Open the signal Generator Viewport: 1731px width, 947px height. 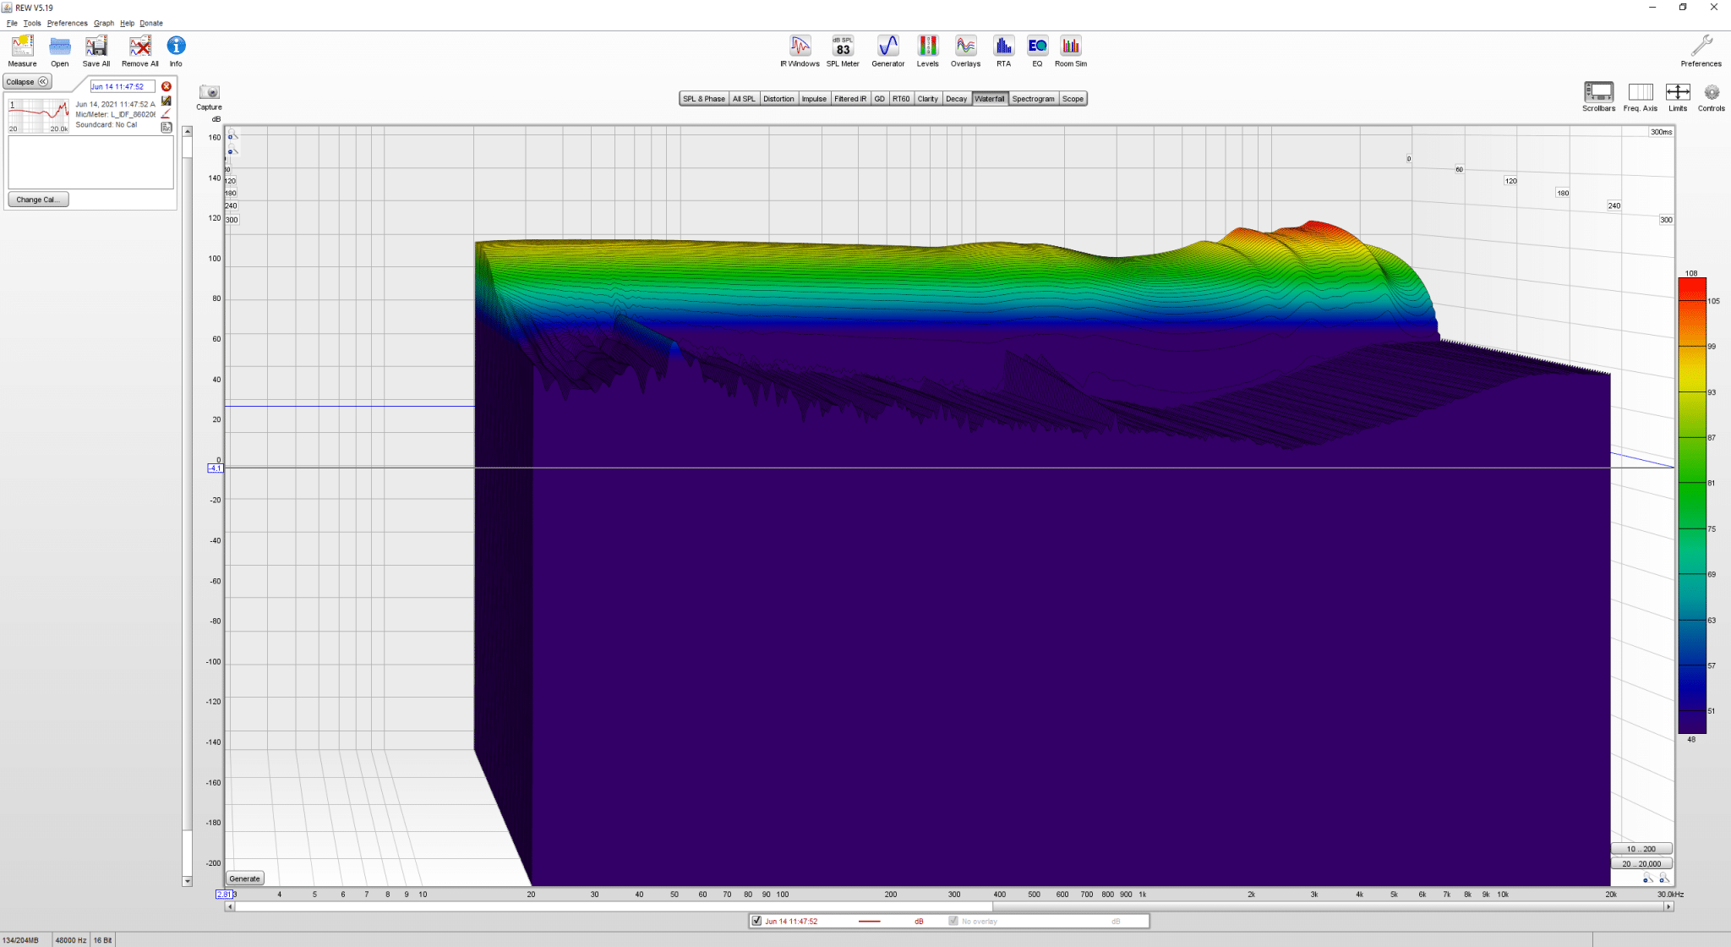pos(888,51)
